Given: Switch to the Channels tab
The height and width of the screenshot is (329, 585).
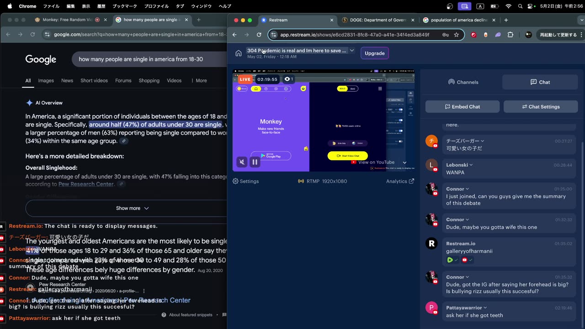Looking at the screenshot, I should coord(463,82).
